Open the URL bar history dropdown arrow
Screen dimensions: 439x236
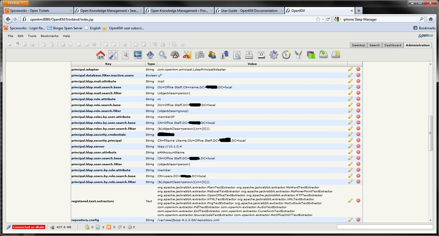pos(323,19)
